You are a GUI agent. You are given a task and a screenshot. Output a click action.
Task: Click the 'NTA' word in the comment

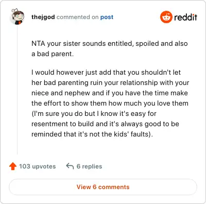pyautogui.click(x=38, y=43)
